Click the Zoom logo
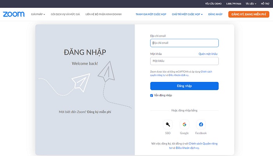Screen dimensions: 273x156 [14, 14]
